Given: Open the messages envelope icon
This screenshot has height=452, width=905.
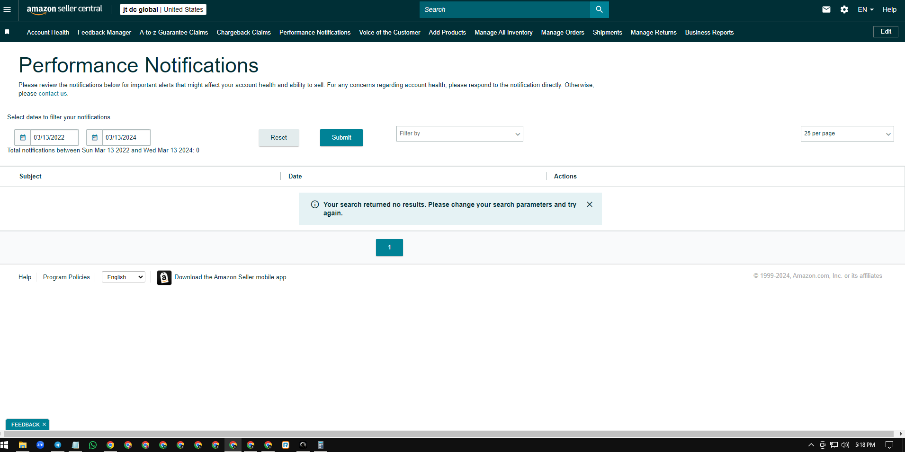Looking at the screenshot, I should point(826,9).
